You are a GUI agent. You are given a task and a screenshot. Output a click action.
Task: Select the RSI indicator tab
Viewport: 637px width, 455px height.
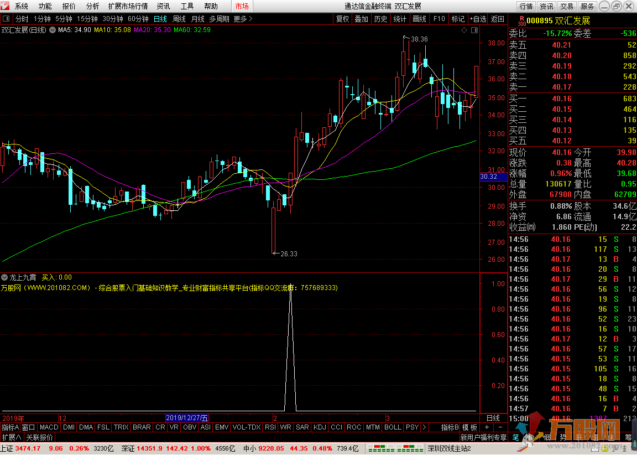point(270,427)
